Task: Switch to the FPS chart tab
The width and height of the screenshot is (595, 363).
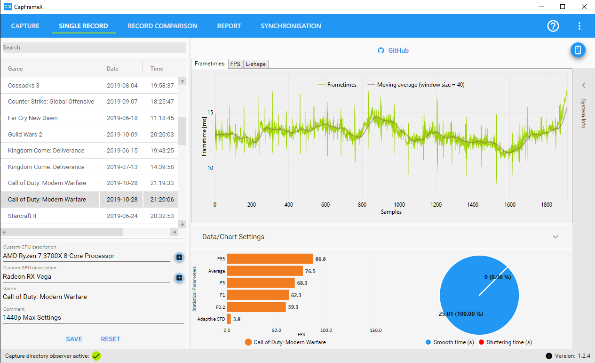Action: pyautogui.click(x=235, y=65)
